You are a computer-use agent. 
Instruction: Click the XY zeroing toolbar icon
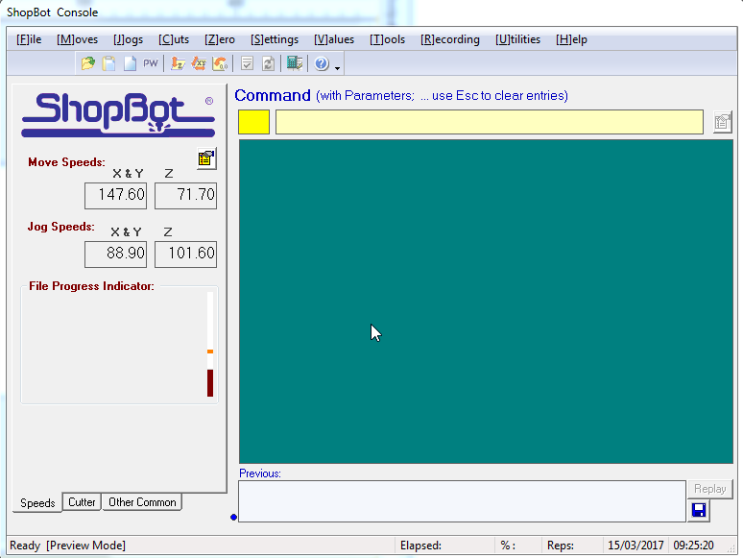pos(199,63)
